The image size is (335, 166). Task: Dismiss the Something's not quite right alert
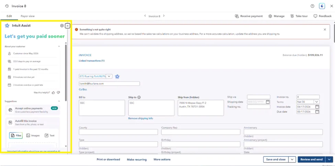coord(325,30)
